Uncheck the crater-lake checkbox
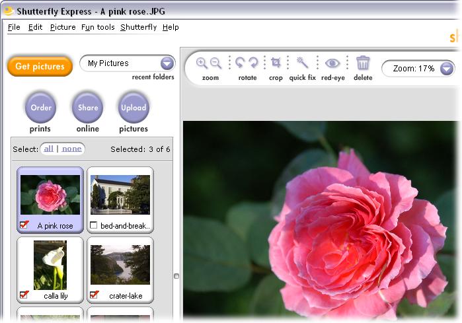This screenshot has height=323, width=462. (94, 295)
